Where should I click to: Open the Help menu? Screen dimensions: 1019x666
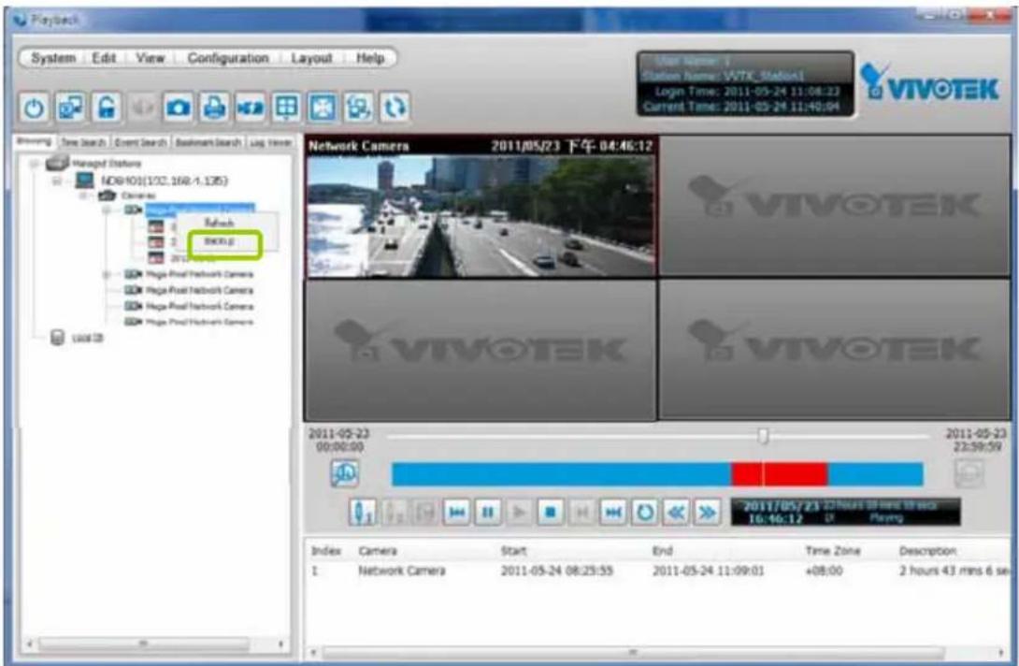tap(370, 58)
